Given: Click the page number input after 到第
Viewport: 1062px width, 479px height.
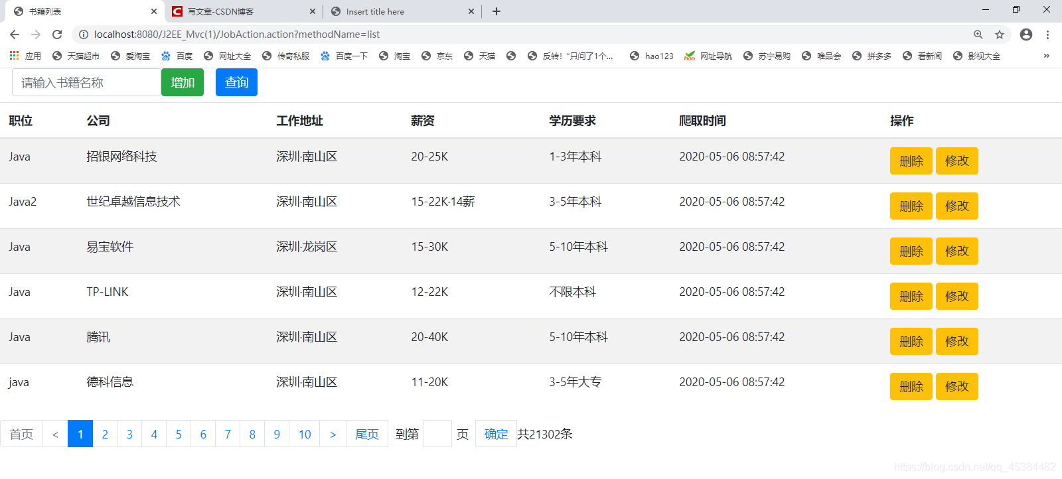Looking at the screenshot, I should tap(437, 434).
